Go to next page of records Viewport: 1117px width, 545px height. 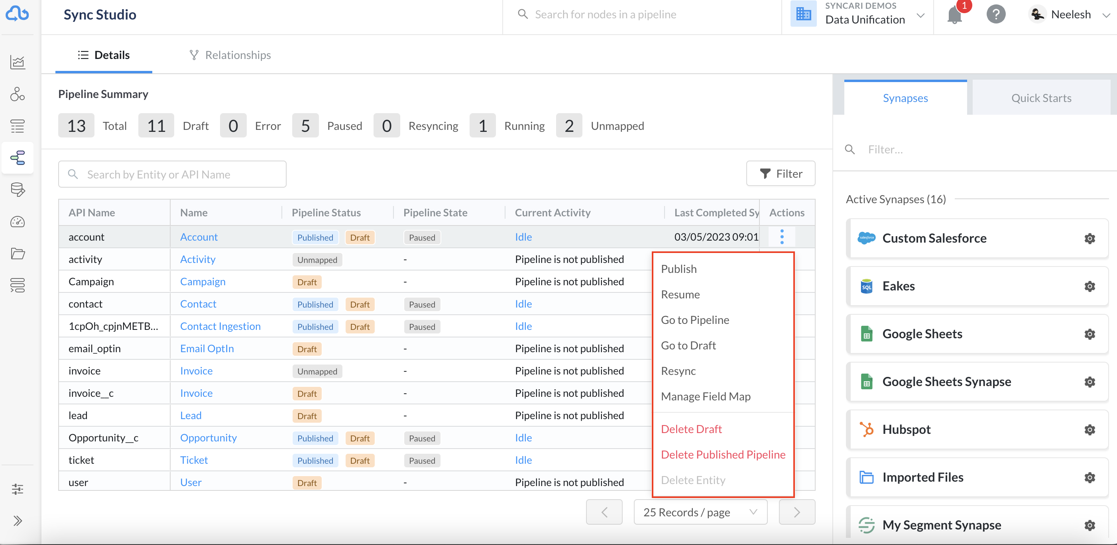pos(796,512)
